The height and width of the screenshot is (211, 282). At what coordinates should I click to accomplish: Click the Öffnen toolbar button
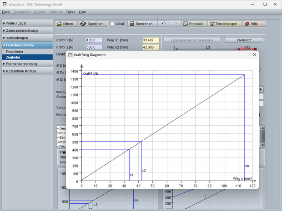click(x=65, y=24)
